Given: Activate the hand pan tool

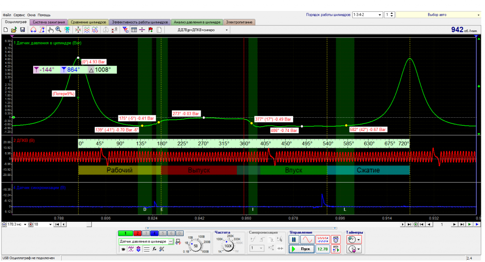Looking at the screenshot, I should pyautogui.click(x=50, y=30).
